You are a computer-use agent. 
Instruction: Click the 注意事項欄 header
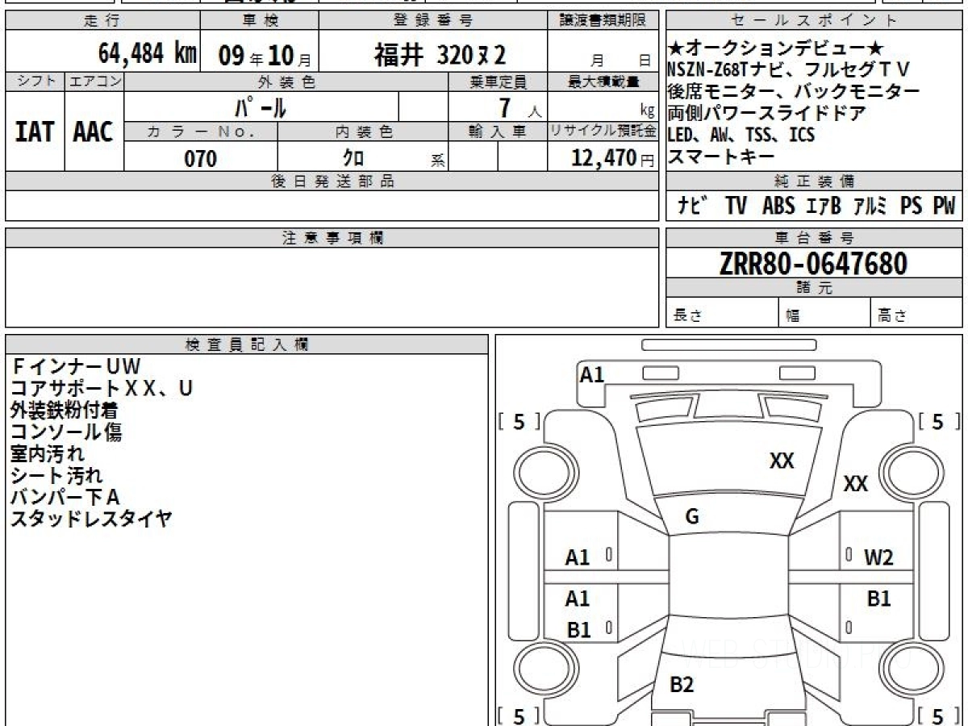pyautogui.click(x=332, y=237)
